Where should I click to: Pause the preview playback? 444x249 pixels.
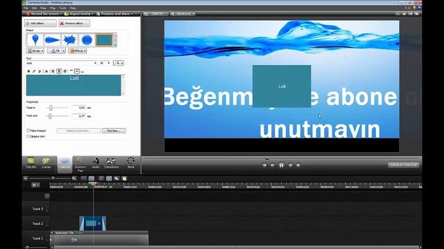(x=281, y=165)
